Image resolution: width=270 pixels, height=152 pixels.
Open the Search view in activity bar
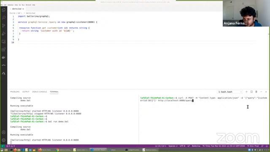(x=4, y=18)
